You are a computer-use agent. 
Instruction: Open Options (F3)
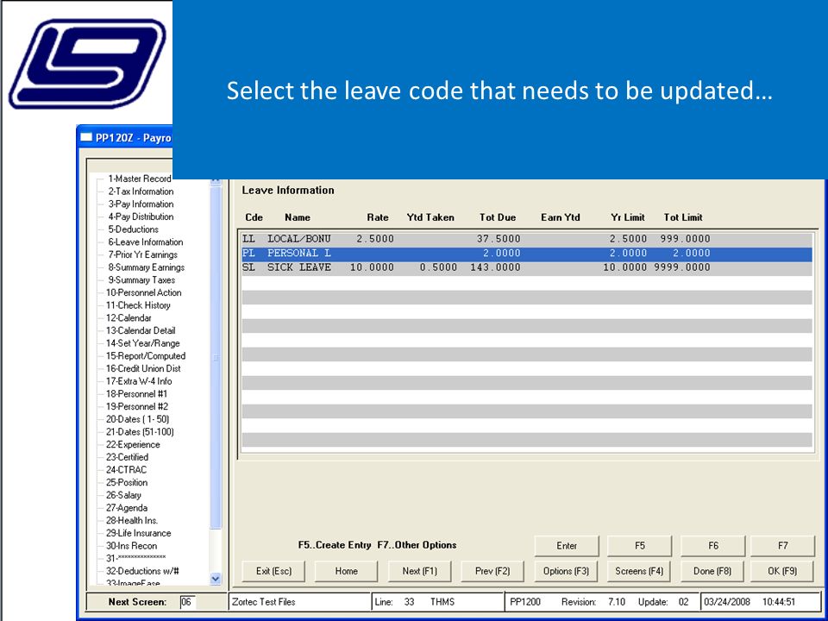566,571
